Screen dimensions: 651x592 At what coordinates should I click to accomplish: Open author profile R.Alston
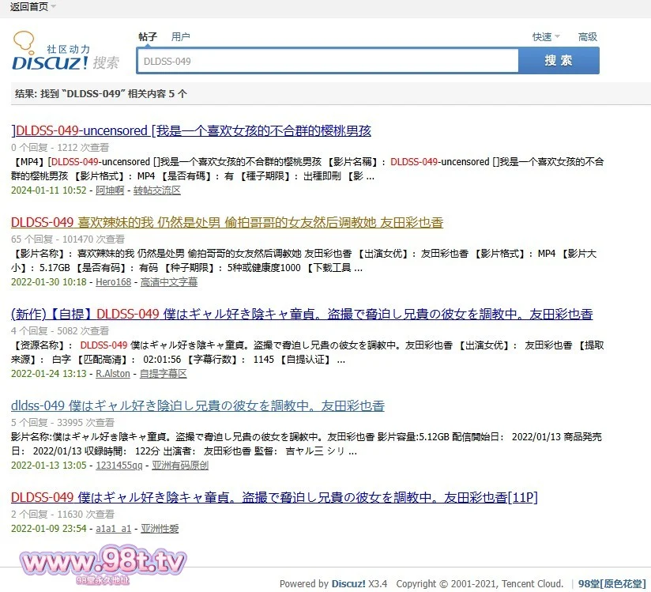113,374
